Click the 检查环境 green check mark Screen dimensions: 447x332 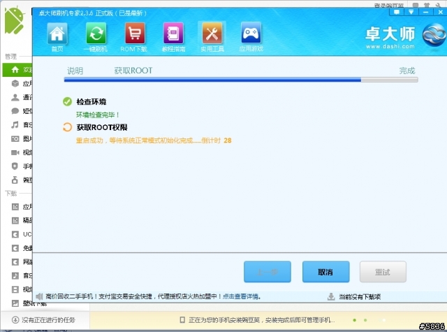point(67,101)
